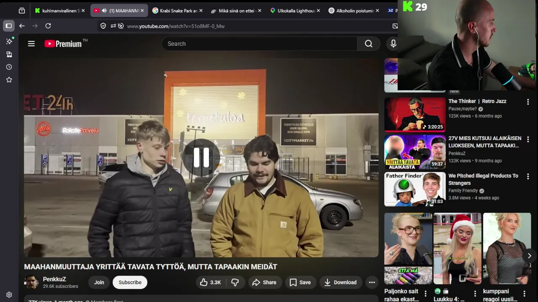Open options for Luukku 4 Short
This screenshot has width=538, height=302.
pos(475,293)
